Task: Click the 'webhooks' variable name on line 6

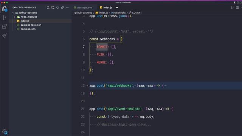Action: 107,39
